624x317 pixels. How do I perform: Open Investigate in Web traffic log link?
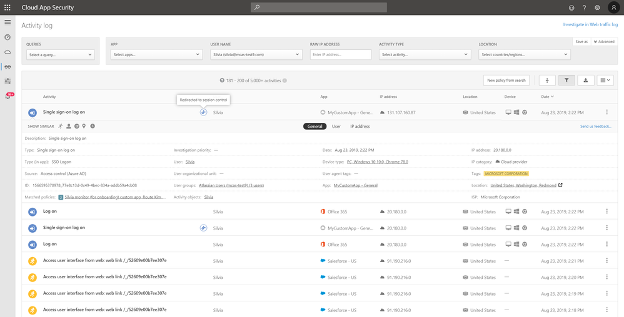pyautogui.click(x=590, y=24)
